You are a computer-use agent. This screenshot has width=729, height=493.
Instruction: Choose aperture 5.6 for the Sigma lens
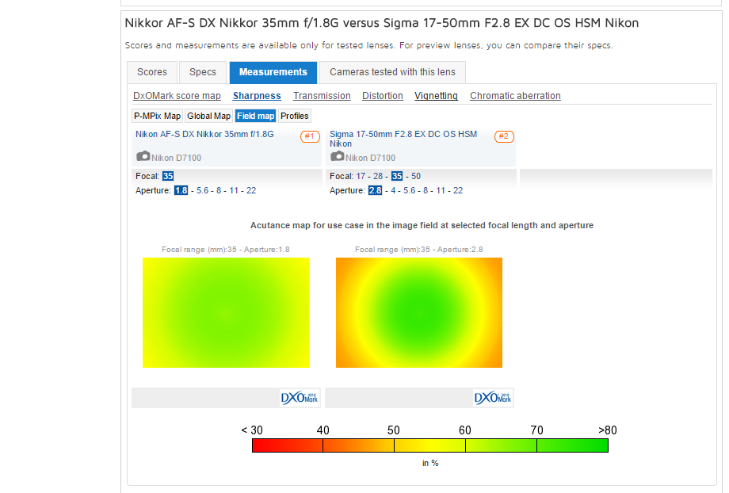coord(409,190)
